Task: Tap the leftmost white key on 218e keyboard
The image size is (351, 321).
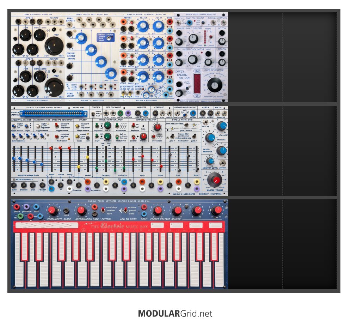Action: pos(19,260)
